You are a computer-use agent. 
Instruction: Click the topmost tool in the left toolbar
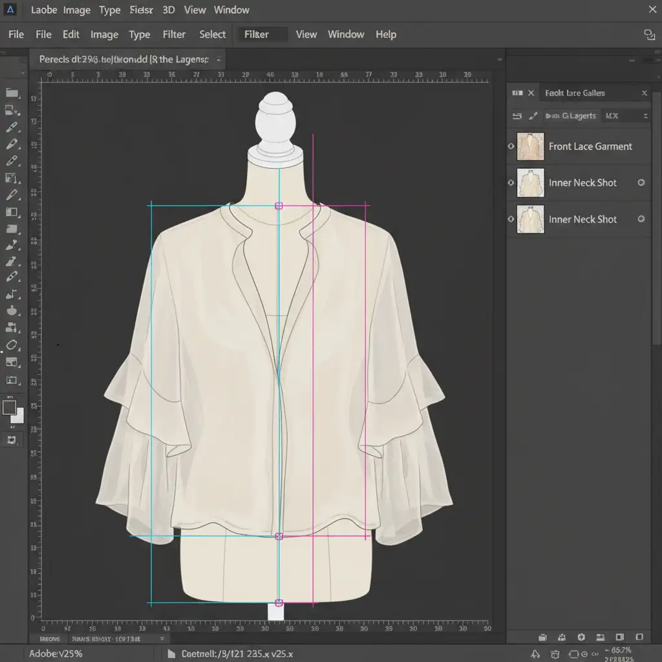pyautogui.click(x=12, y=92)
